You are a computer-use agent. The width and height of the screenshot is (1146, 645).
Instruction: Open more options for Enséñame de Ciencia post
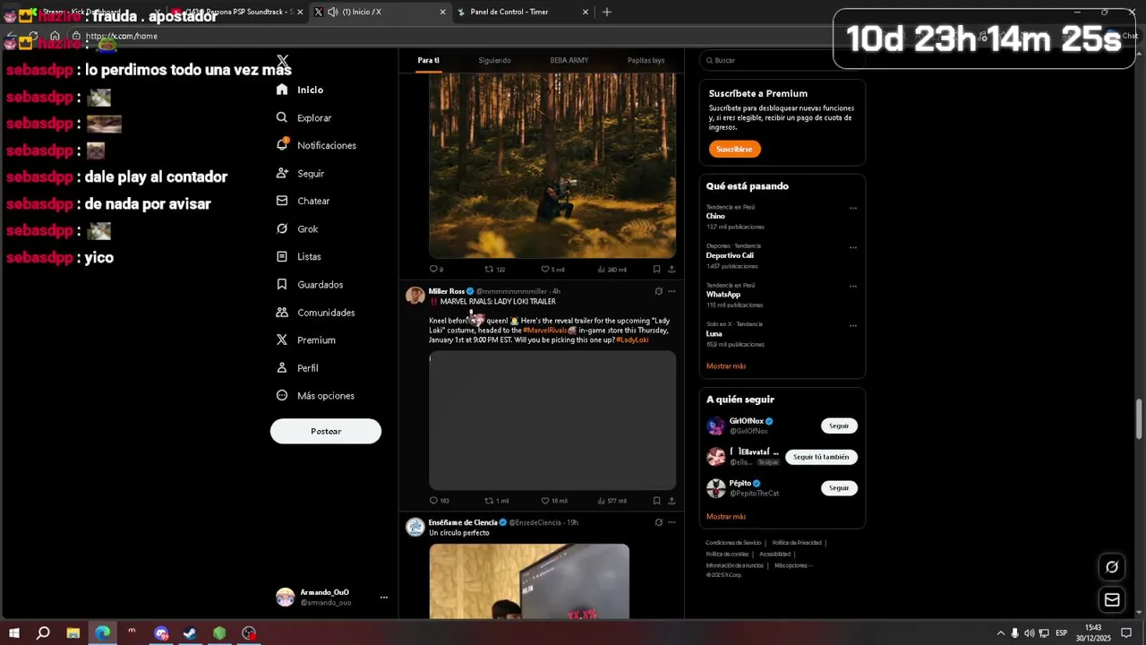pyautogui.click(x=671, y=522)
